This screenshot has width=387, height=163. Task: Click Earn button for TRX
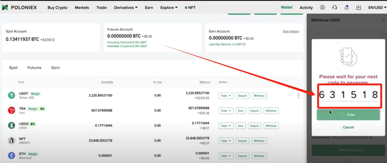(241, 111)
